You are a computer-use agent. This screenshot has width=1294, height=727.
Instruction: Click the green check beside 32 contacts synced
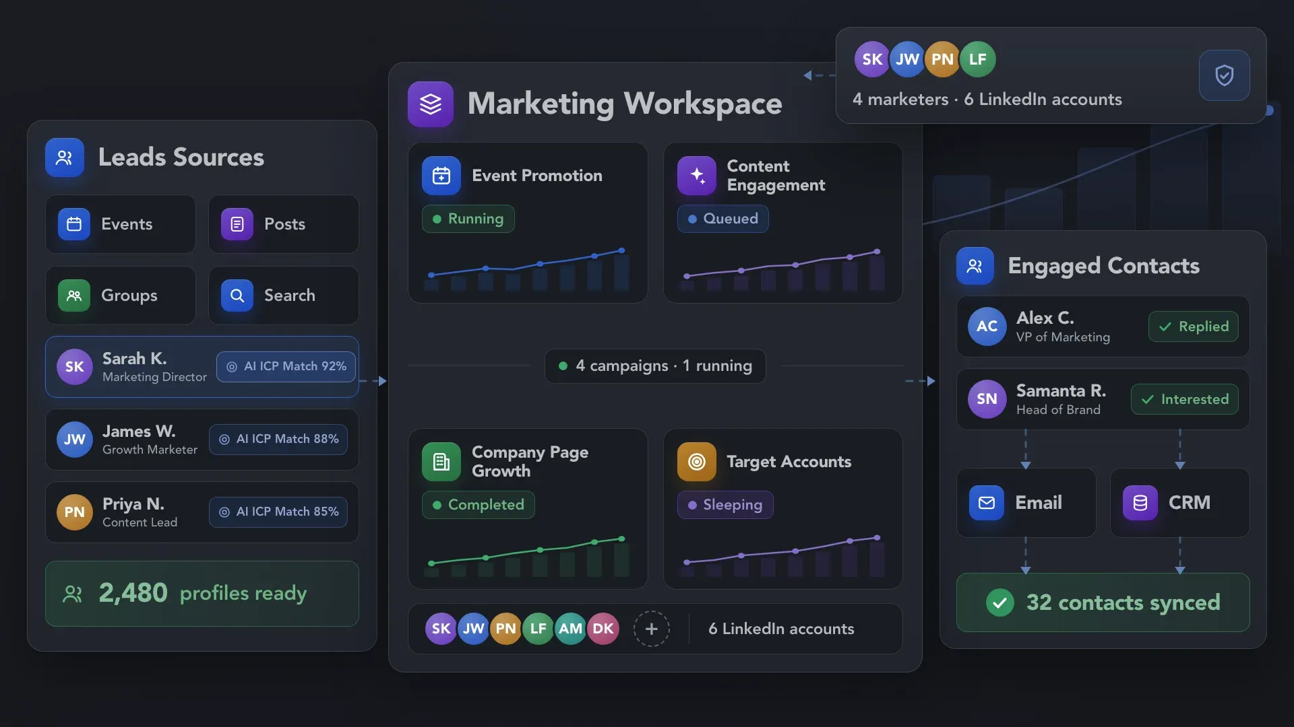(1000, 602)
